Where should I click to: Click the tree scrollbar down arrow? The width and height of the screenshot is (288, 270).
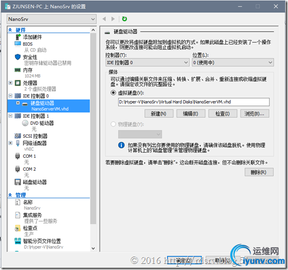click(x=93, y=248)
